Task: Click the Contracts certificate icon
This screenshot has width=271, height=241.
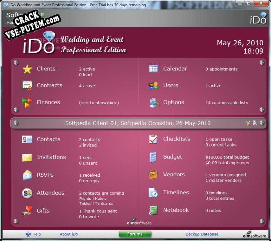Action: pos(27,86)
